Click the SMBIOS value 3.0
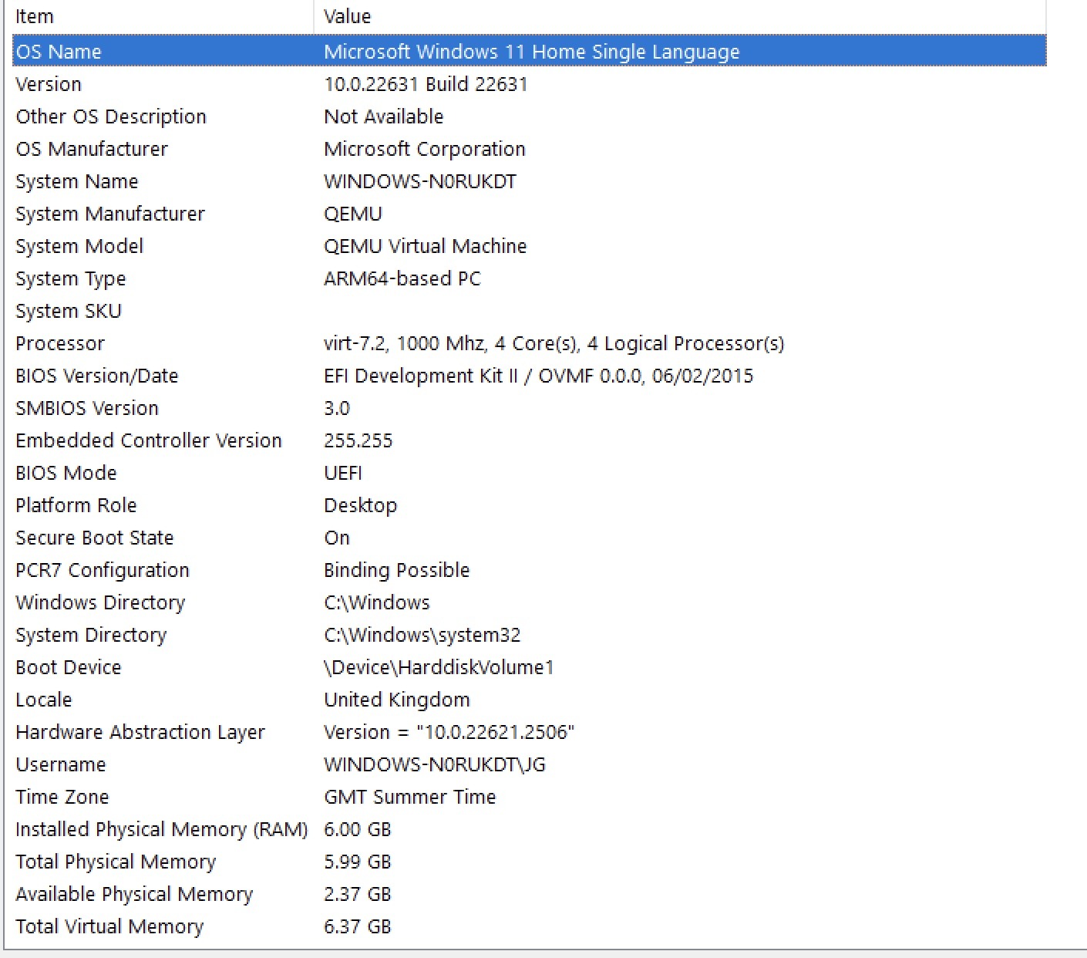Screen dimensions: 1087x958 [x=337, y=408]
